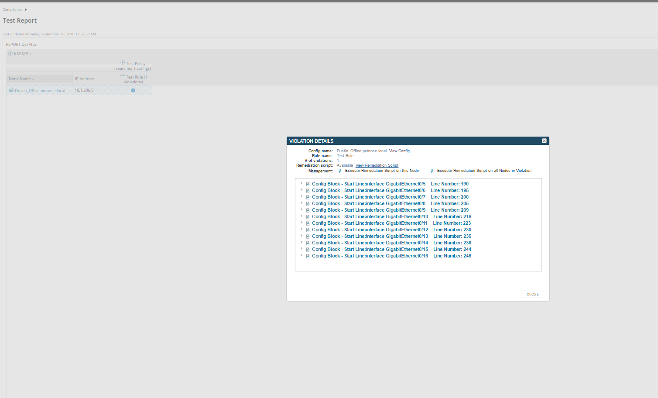
Task: Expand the GigabitEthernet0/6 config block
Action: point(302,190)
